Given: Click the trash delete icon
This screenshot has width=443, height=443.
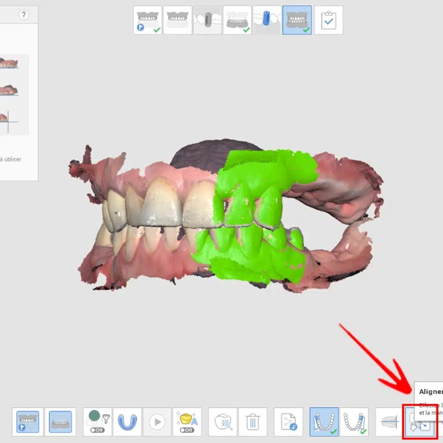Looking at the screenshot, I should 253,422.
